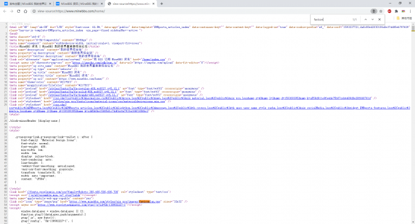Click the translate icon in the address bar
Screen dimensions: 415x224
(x=374, y=11)
